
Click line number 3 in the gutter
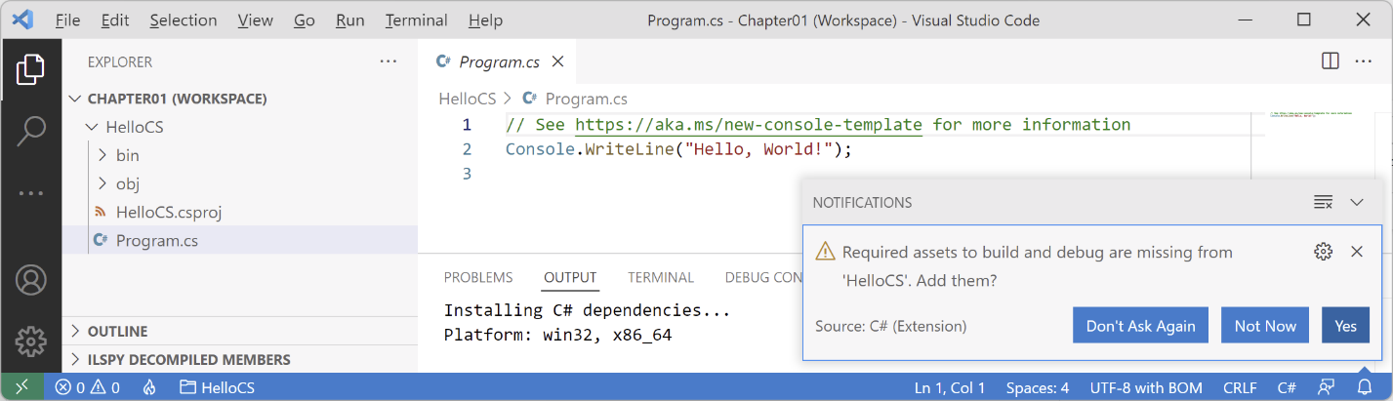[467, 174]
